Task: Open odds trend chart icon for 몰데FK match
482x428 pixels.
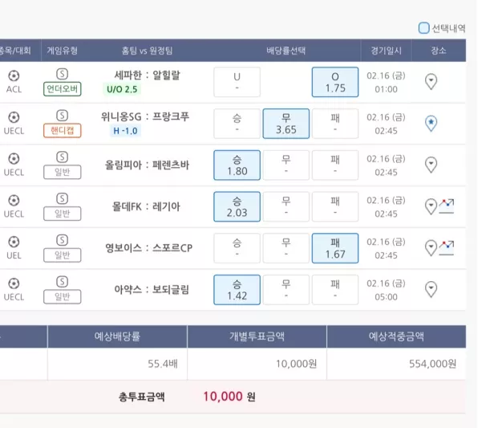Action: (447, 206)
